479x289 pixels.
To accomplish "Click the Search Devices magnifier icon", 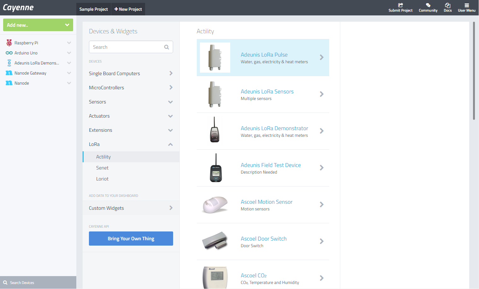I will [x=5, y=282].
